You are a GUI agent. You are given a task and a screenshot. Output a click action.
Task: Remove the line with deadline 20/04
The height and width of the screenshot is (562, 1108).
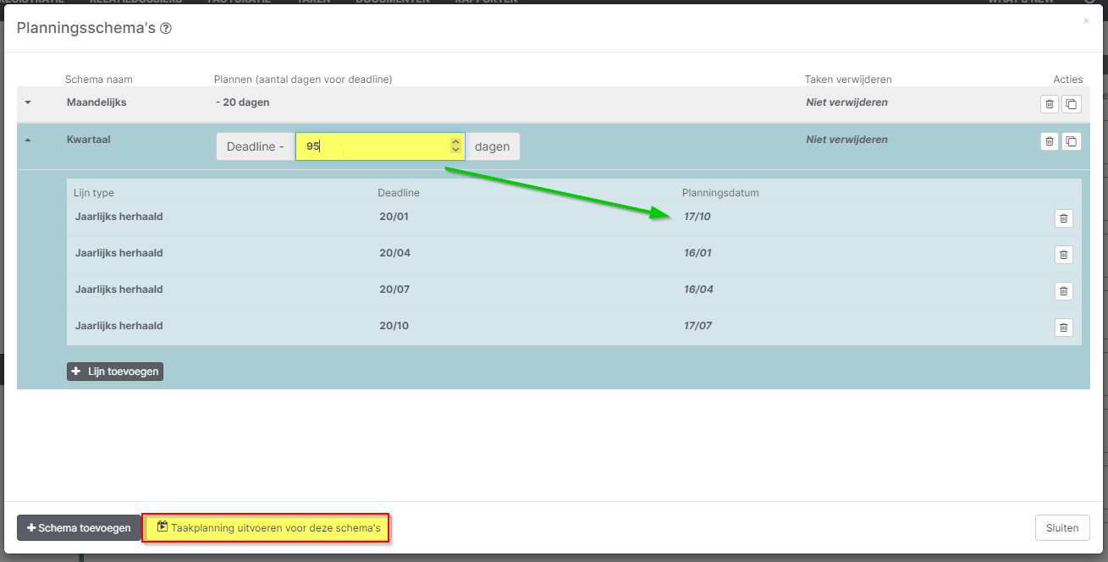coord(1064,255)
